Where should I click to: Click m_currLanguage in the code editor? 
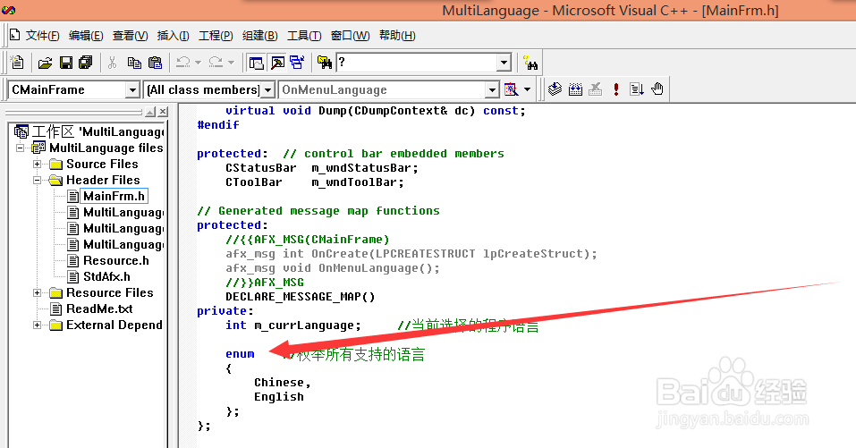(x=304, y=325)
